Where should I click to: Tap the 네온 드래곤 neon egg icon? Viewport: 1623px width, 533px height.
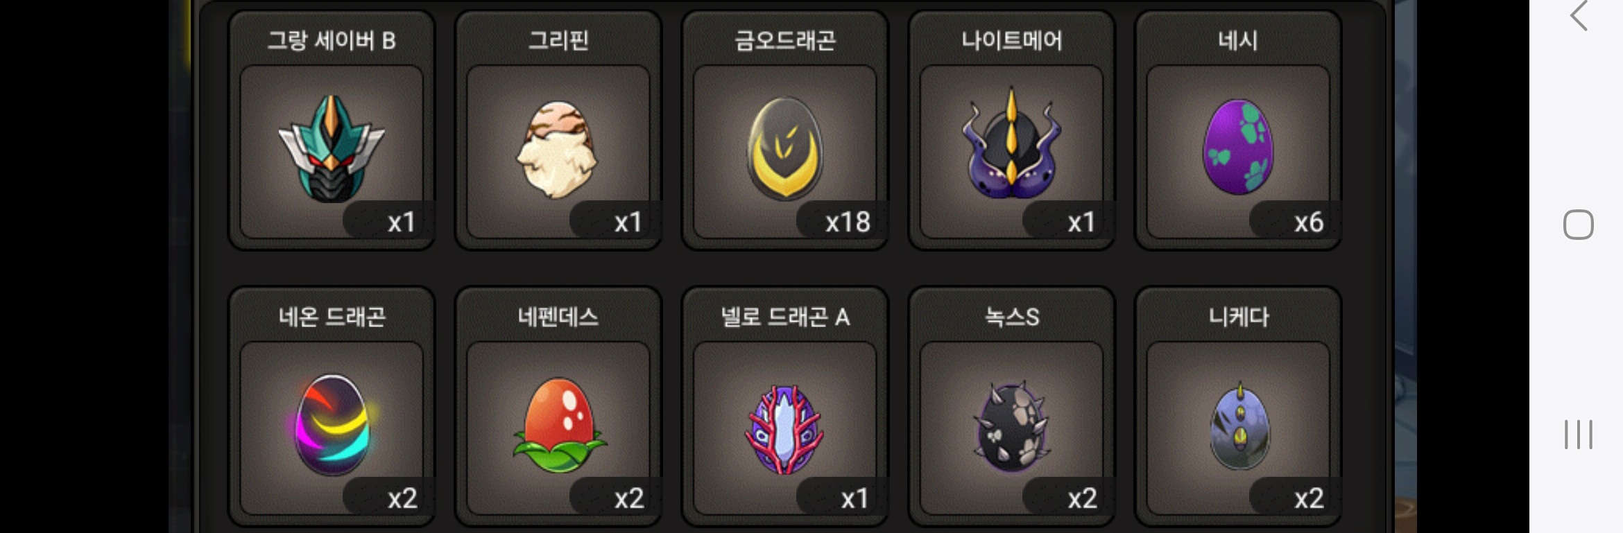click(332, 425)
